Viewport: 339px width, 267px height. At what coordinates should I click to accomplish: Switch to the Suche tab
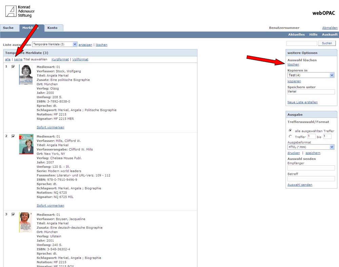8,28
